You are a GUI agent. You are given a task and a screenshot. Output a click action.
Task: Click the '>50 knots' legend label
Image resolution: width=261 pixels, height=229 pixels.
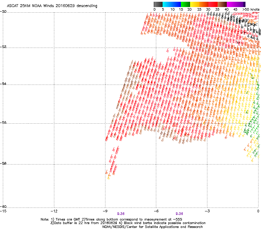click(x=251, y=10)
